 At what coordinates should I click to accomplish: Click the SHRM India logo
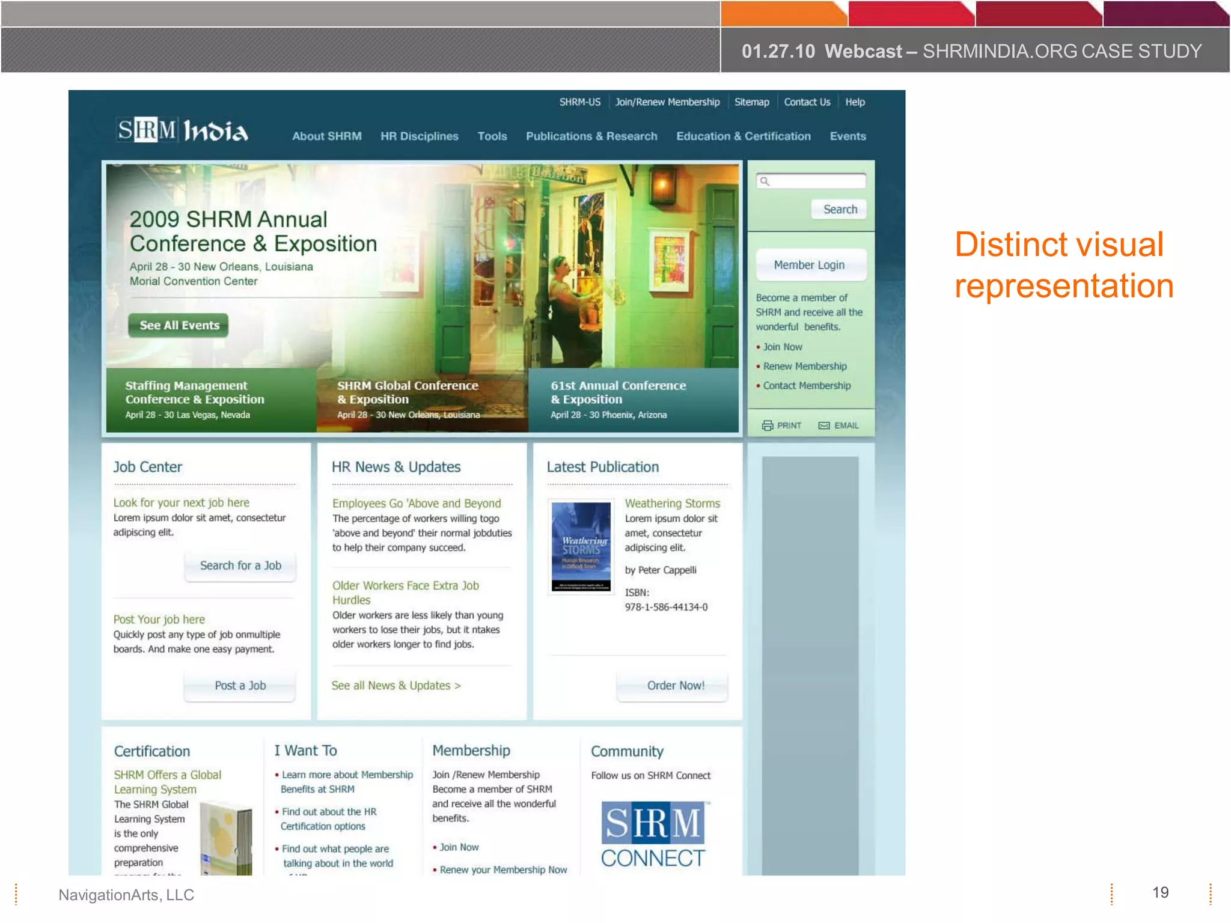coord(183,130)
